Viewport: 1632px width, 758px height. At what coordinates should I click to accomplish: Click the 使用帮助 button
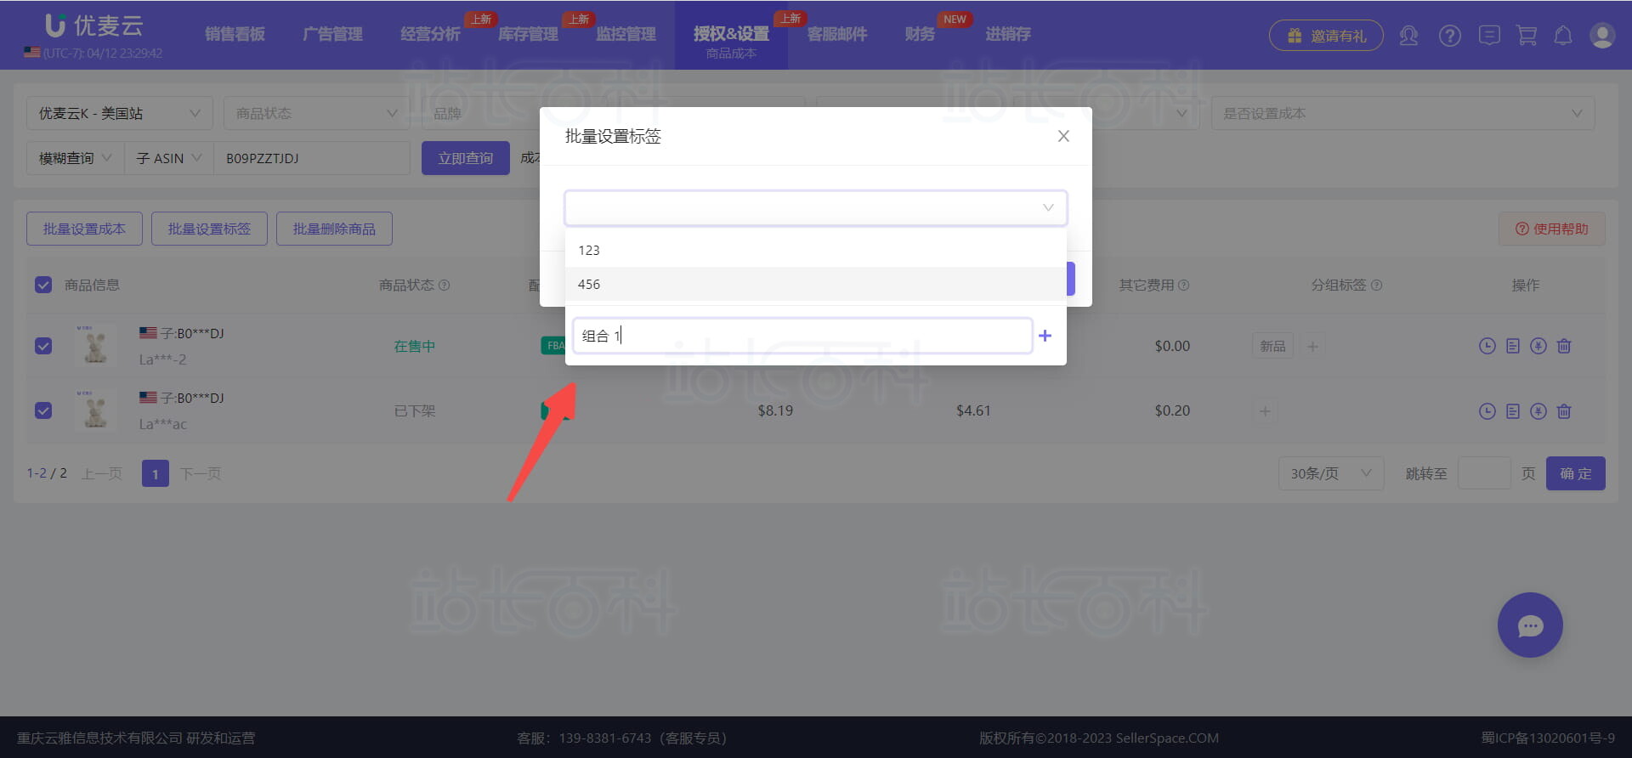(x=1552, y=229)
